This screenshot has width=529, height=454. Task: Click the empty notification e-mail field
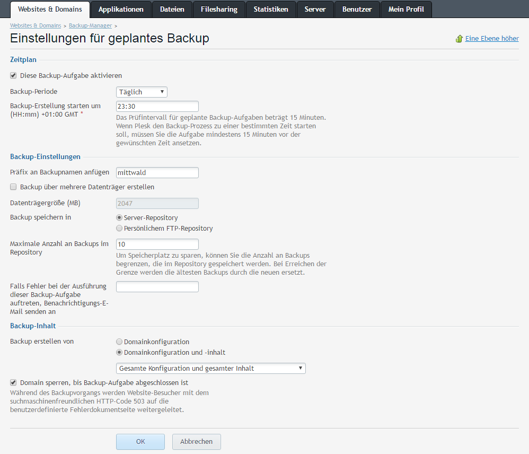click(x=157, y=286)
